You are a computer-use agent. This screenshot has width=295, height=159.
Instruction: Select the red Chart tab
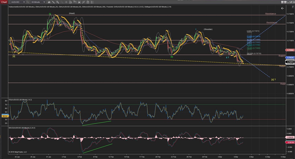click(4, 2)
